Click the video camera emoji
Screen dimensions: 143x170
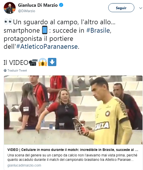[33, 62]
